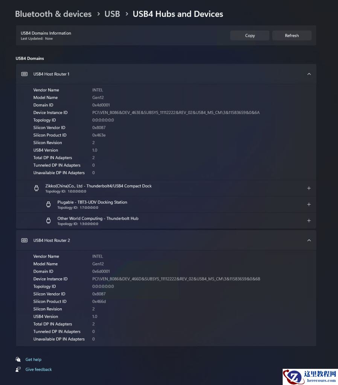
Task: Click the Other World Computing hub icon
Action: pos(49,221)
